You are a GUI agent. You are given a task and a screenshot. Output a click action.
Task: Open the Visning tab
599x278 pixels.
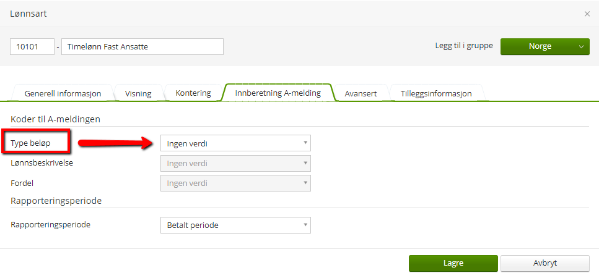point(138,93)
